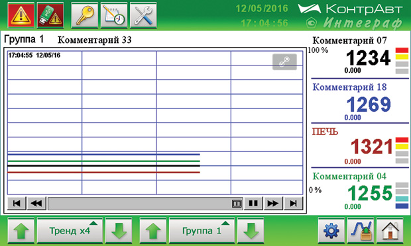Open the alarm warning triangle icon
This screenshot has width=411, height=246.
(x=21, y=15)
